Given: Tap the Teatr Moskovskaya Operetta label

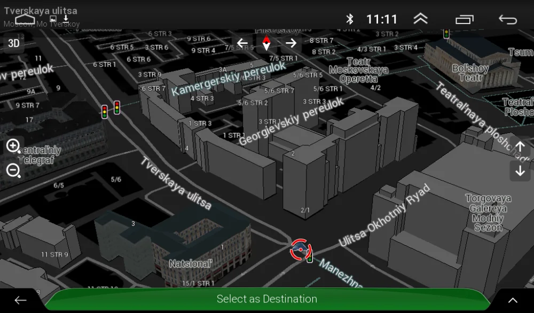Looking at the screenshot, I should coord(359,70).
